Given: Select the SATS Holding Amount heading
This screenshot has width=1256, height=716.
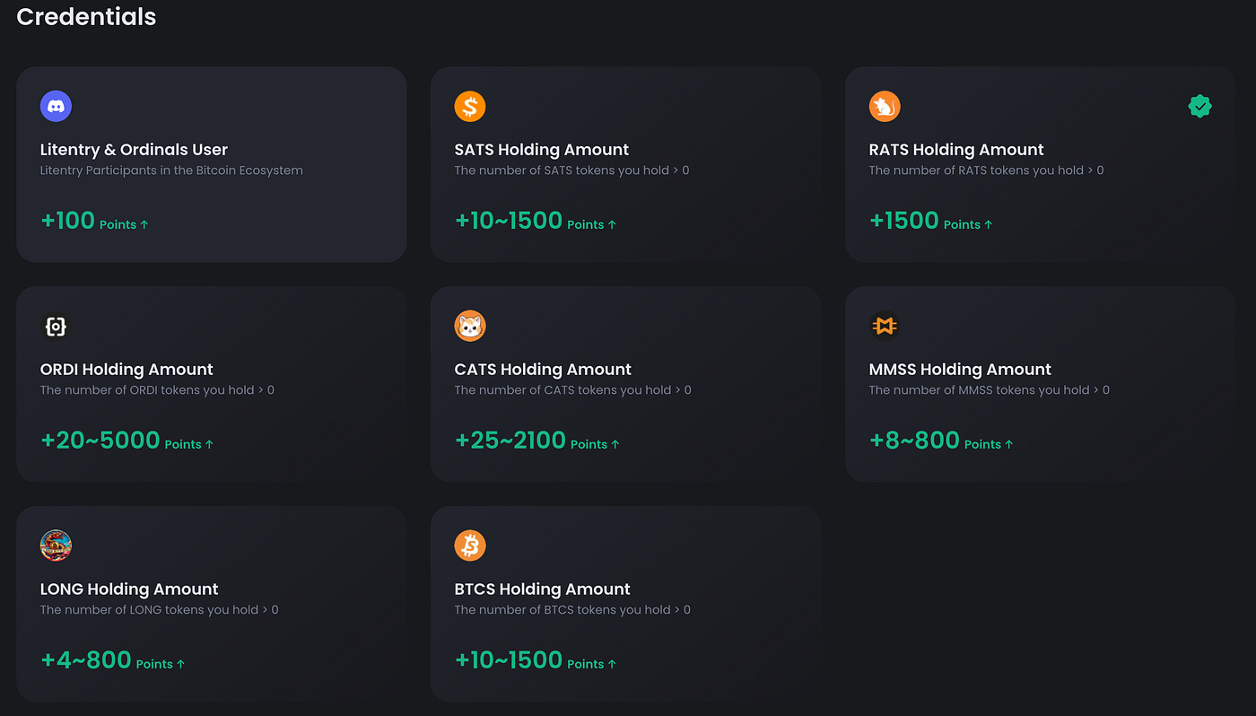Looking at the screenshot, I should pyautogui.click(x=541, y=150).
